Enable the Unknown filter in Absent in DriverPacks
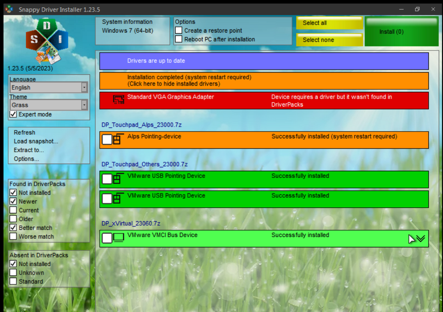 tap(13, 272)
